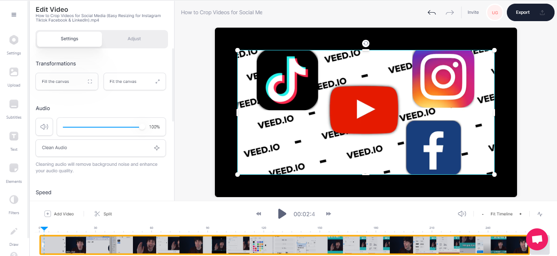Toggle the waveform icon on timeline bar
Screen dimensions: 557x256
[540, 214]
